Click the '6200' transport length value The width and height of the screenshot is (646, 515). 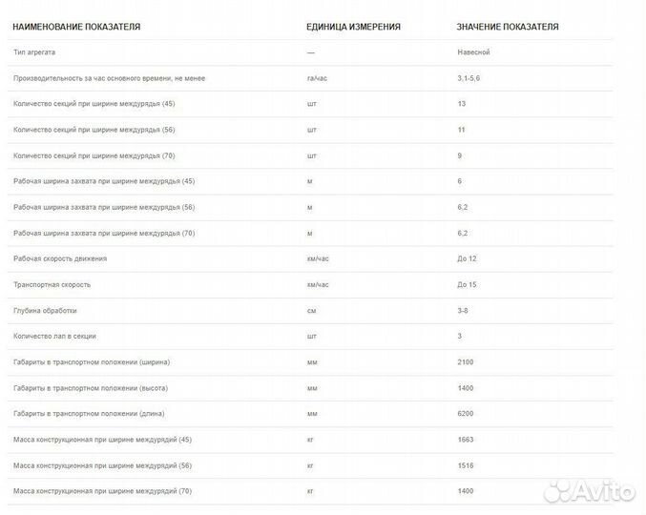pyautogui.click(x=467, y=414)
